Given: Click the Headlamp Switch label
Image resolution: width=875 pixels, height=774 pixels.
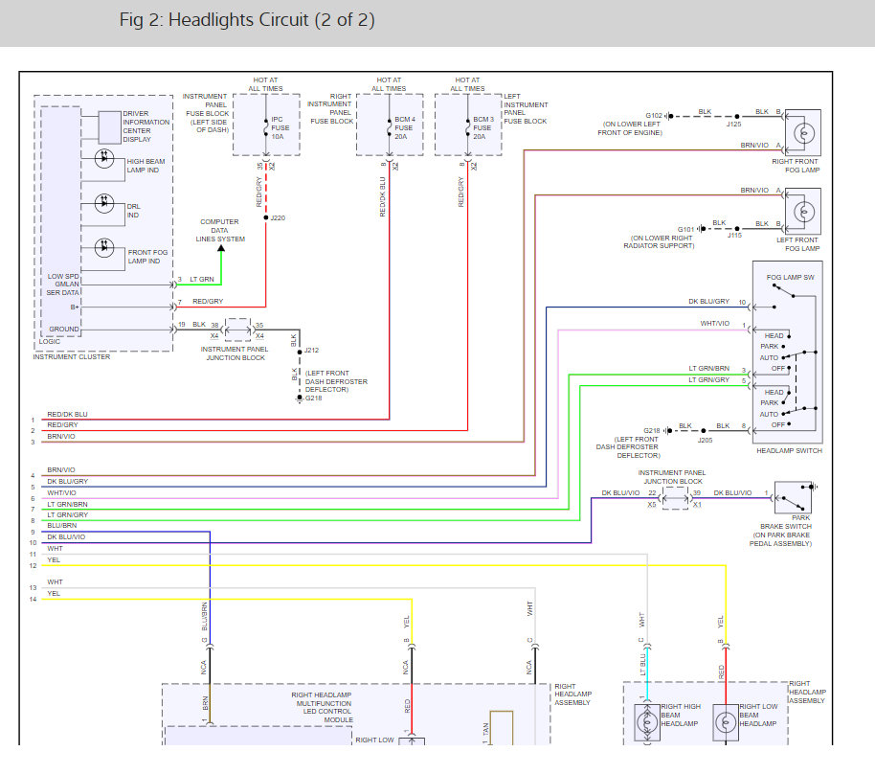Looking at the screenshot, I should tap(787, 450).
